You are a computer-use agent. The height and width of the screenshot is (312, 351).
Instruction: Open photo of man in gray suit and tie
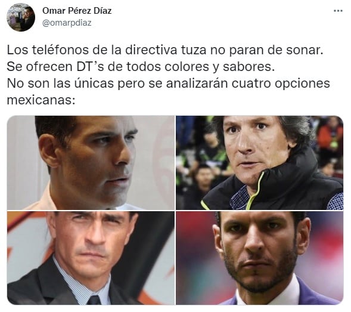point(91,258)
